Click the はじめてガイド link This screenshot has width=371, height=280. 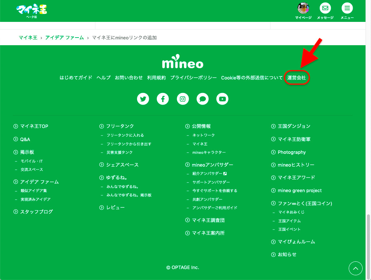(x=76, y=78)
